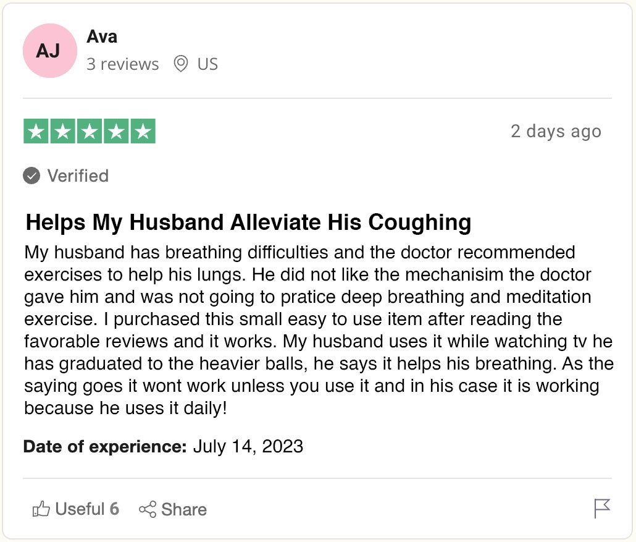The image size is (636, 542).
Task: Click the Verified label text
Action: click(x=78, y=176)
